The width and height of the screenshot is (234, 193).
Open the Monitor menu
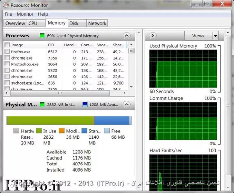[x=25, y=14]
